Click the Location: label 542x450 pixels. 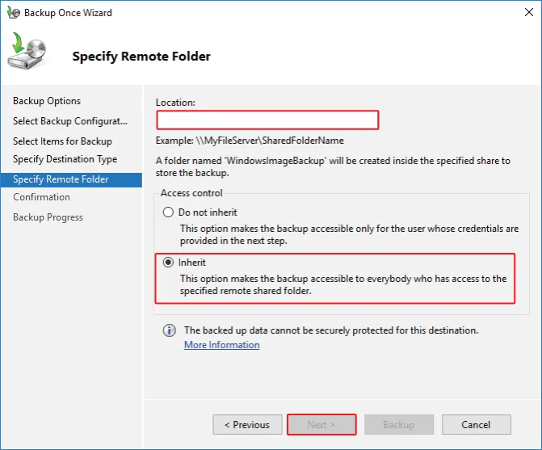click(x=175, y=103)
